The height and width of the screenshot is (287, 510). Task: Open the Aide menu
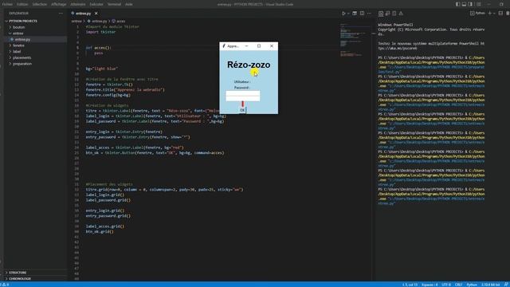129,4
